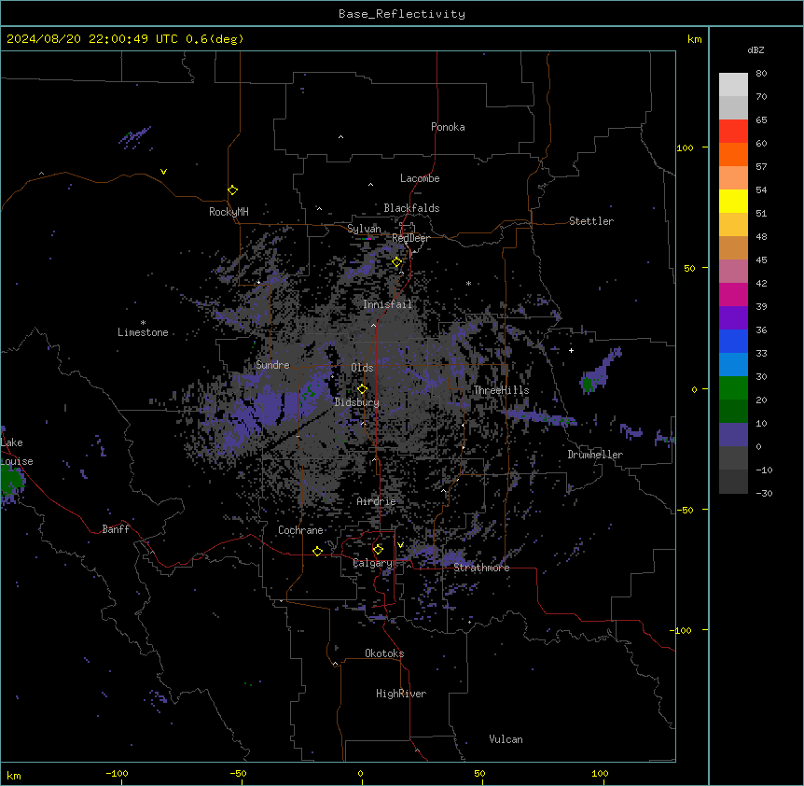Image resolution: width=804 pixels, height=786 pixels.
Task: Click the yellow diamond marker beside RockyMH
Action: 233,190
